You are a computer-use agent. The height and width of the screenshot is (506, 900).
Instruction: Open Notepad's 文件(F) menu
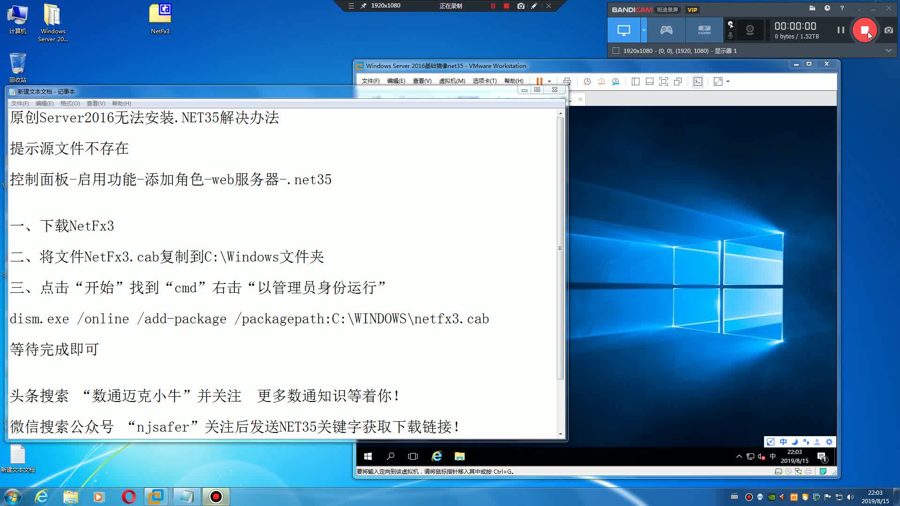20,104
